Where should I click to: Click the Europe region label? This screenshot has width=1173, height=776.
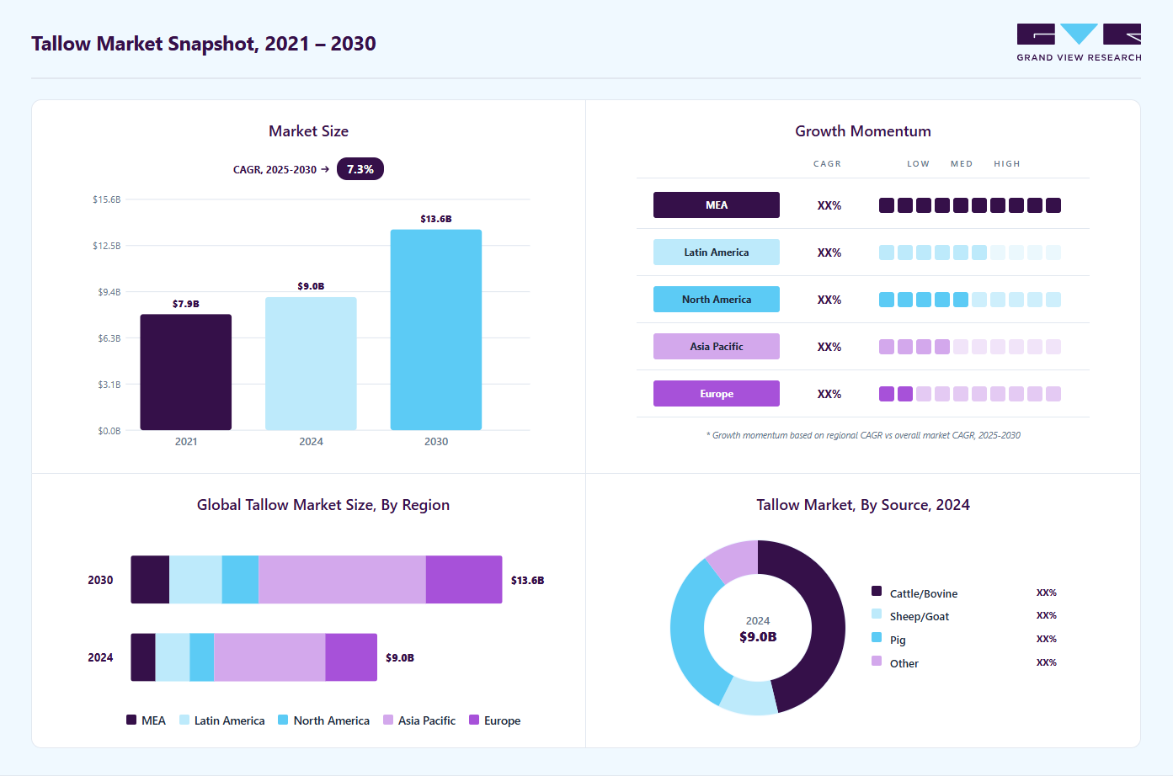click(x=717, y=394)
